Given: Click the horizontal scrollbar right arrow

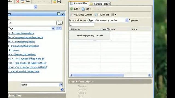Looking at the screenshot, I should pyautogui.click(x=150, y=75).
